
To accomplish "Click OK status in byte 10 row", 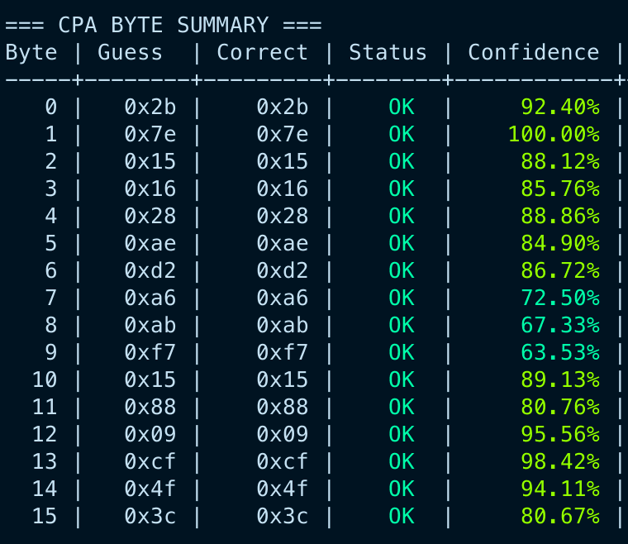I will [x=402, y=379].
